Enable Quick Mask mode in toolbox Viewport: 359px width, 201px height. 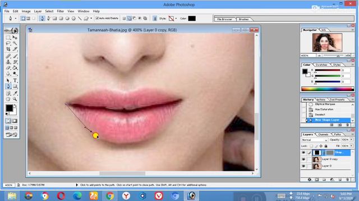pos(15,121)
